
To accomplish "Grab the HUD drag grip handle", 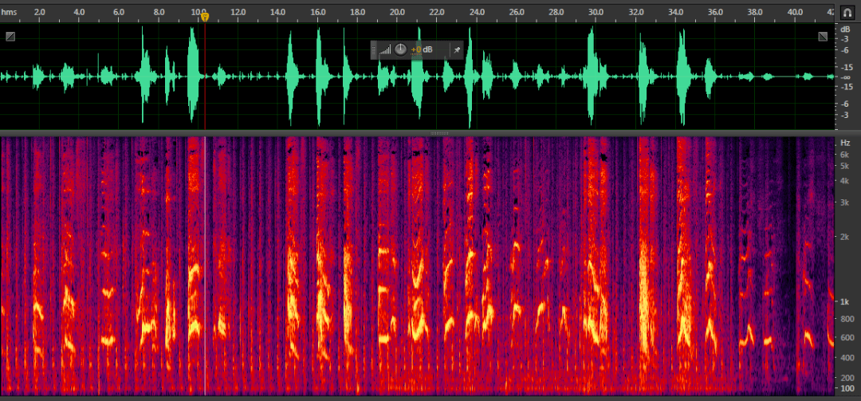I will (x=373, y=49).
